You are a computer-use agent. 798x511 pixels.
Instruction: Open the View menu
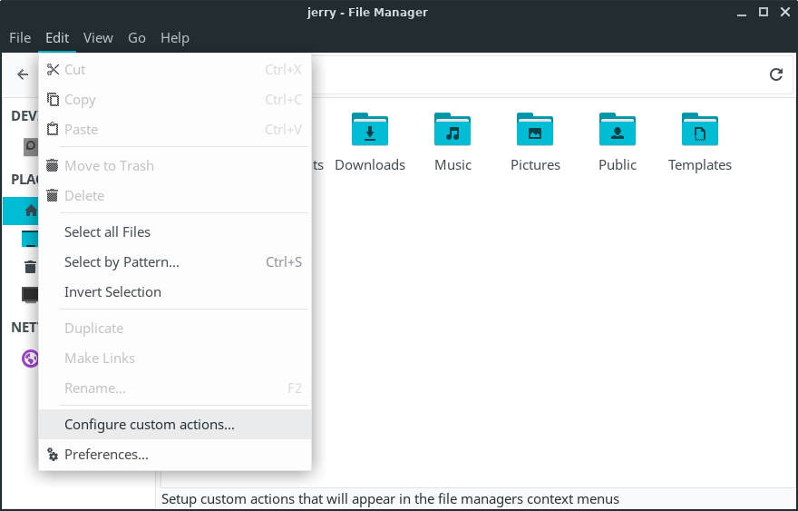98,38
